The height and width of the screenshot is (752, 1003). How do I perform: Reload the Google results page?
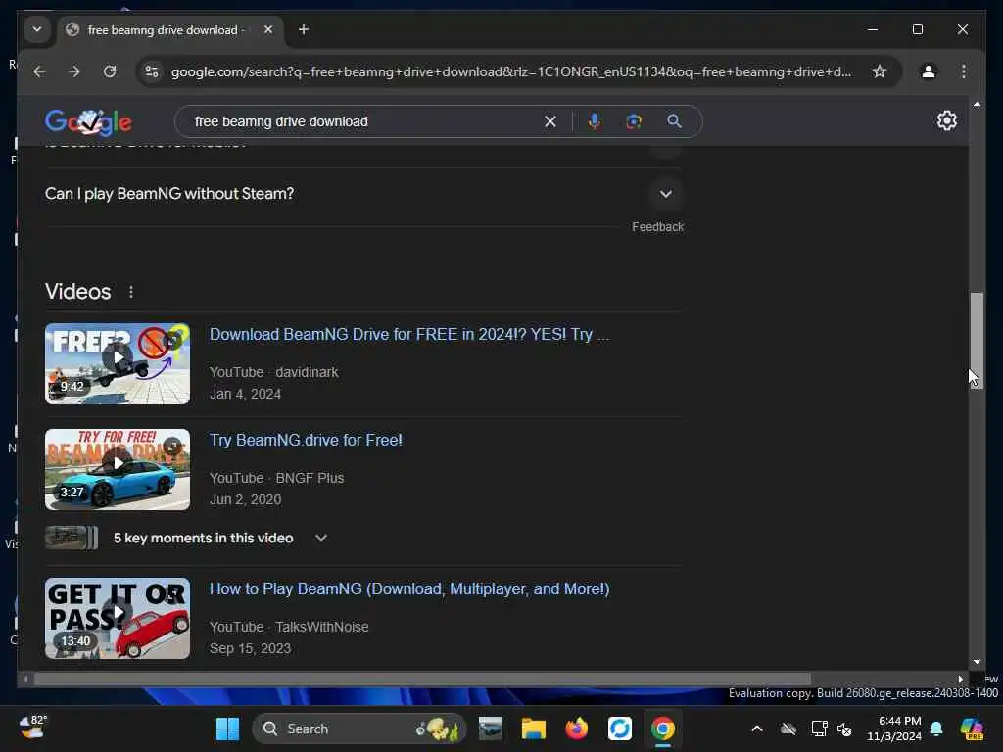110,71
